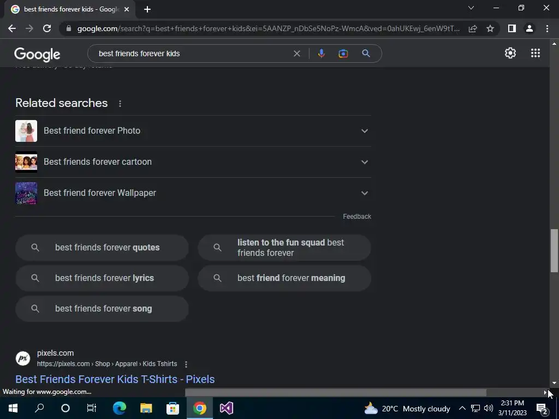Search best friend forever meaning
Screen dimensions: 559x419
(x=284, y=278)
